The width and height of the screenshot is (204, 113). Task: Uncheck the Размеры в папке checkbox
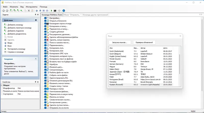pyautogui.click(x=45, y=89)
